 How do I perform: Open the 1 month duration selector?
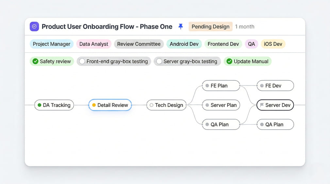pos(244,27)
